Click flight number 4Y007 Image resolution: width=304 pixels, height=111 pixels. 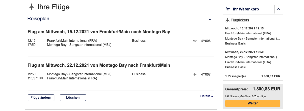206,74
